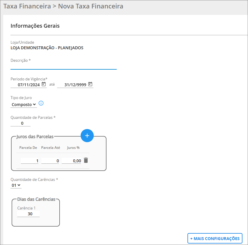Focus the Descrição text field

click(x=63, y=66)
